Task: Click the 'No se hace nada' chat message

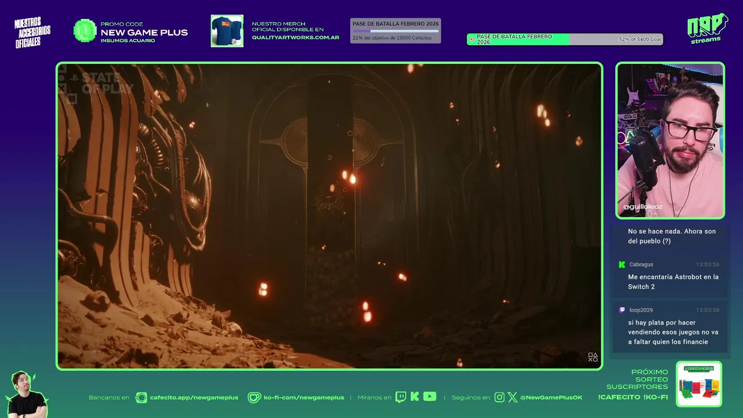Action: click(x=672, y=236)
